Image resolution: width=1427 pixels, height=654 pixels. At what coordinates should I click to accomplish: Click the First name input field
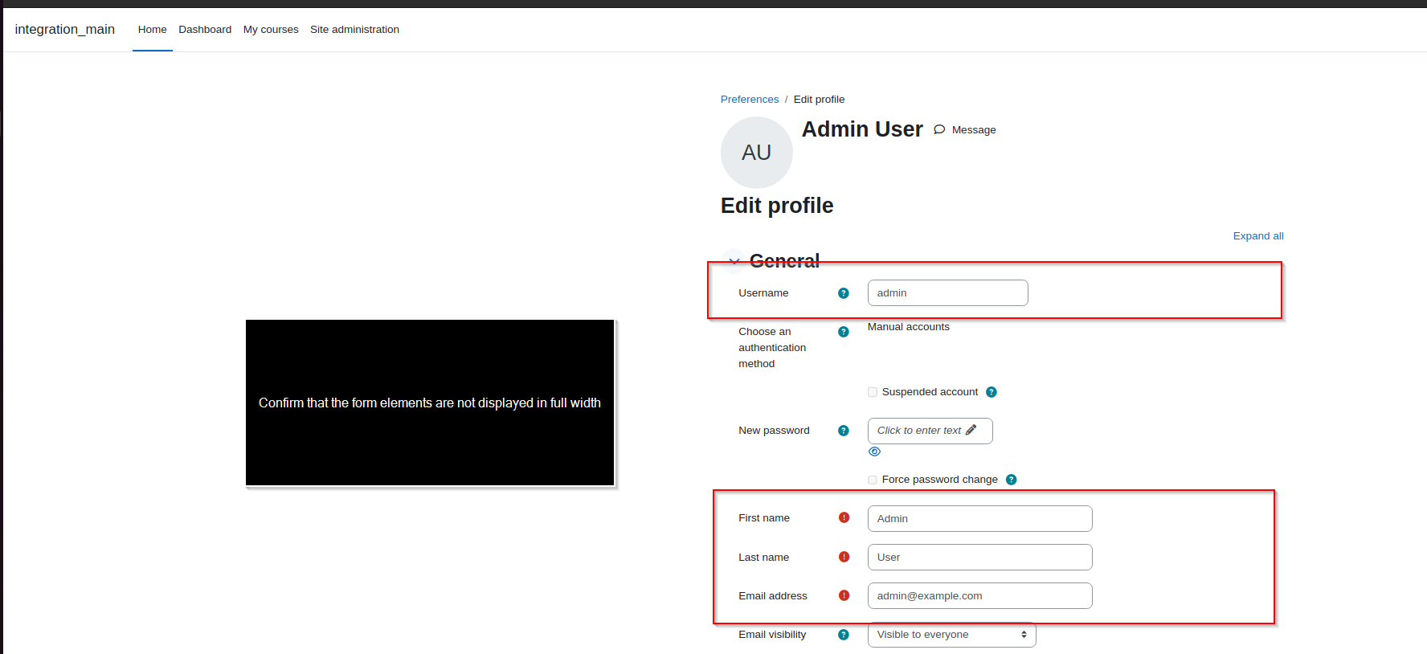click(979, 518)
